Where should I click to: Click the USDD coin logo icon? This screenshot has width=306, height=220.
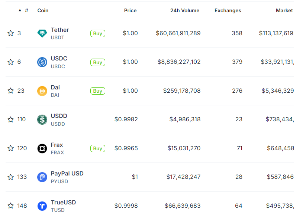click(42, 119)
